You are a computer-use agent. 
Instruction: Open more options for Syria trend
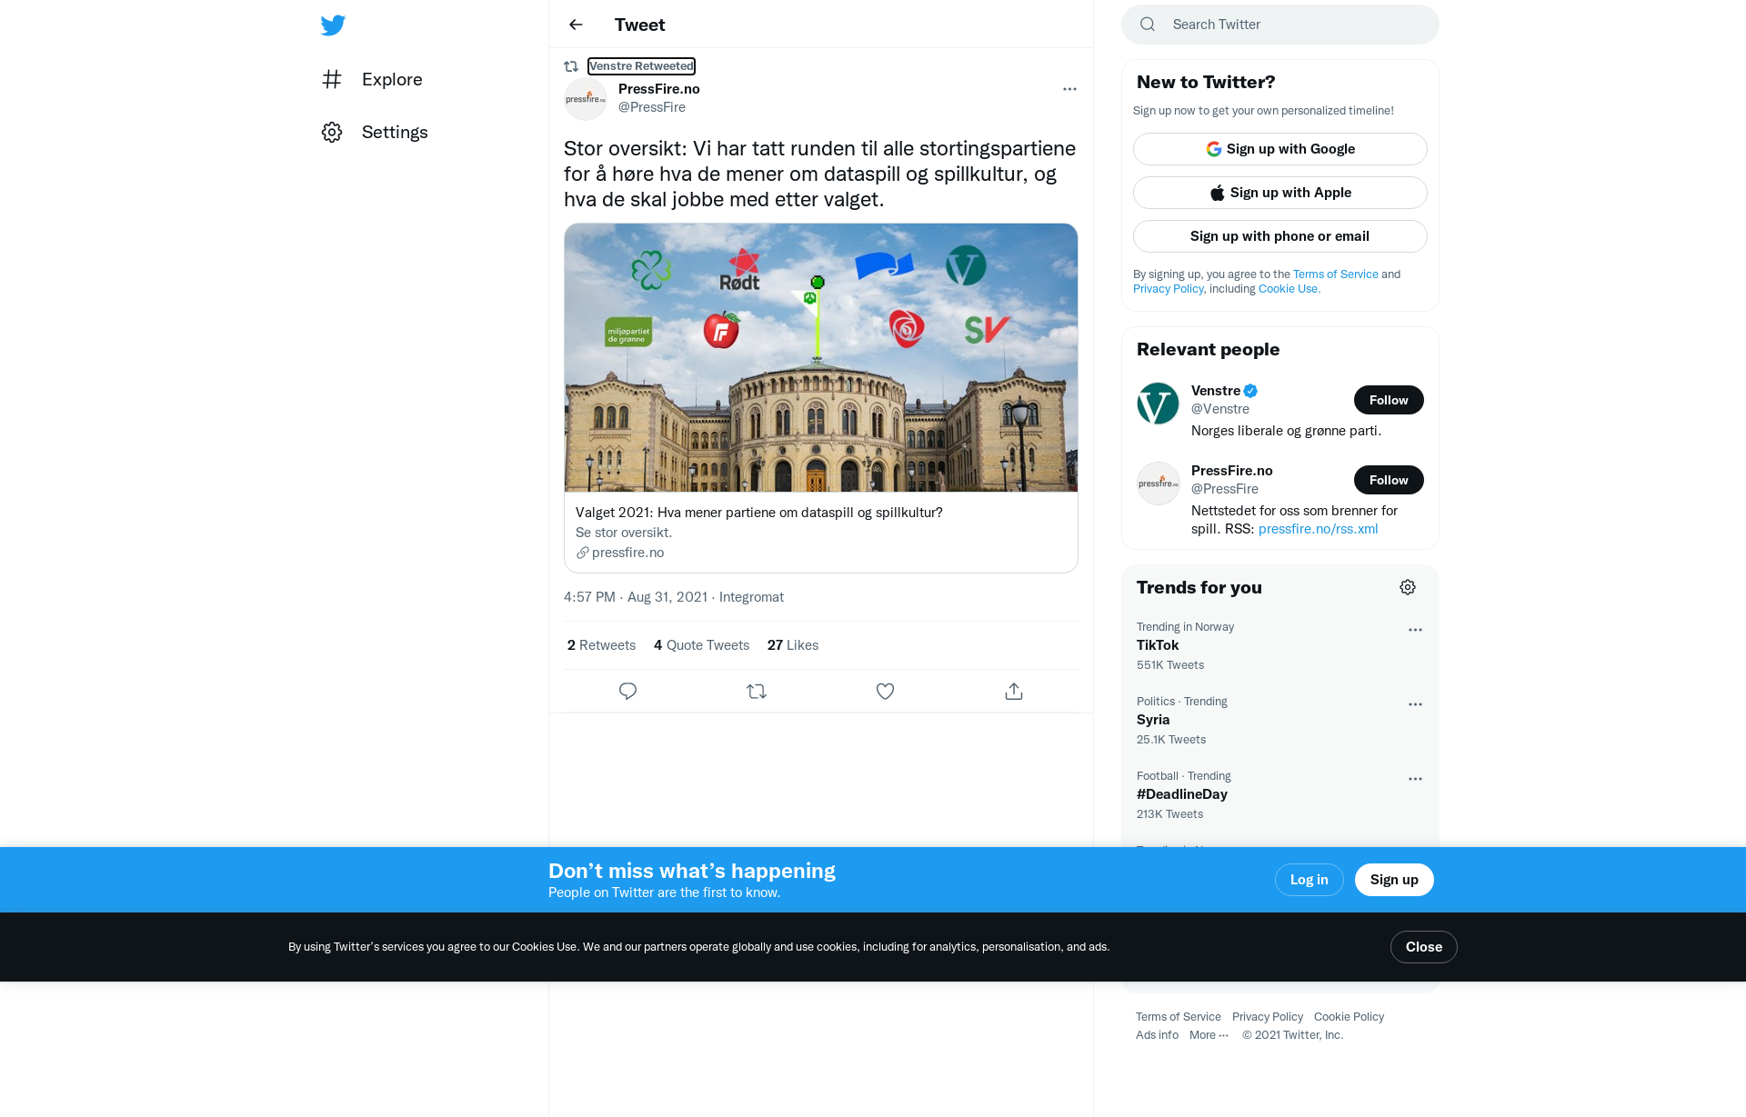(x=1415, y=704)
